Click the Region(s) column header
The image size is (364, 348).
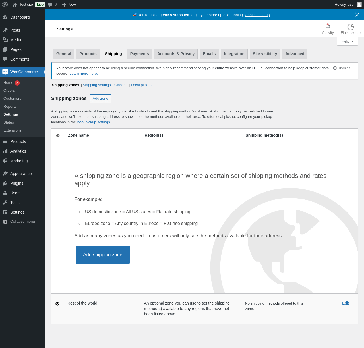pyautogui.click(x=154, y=135)
